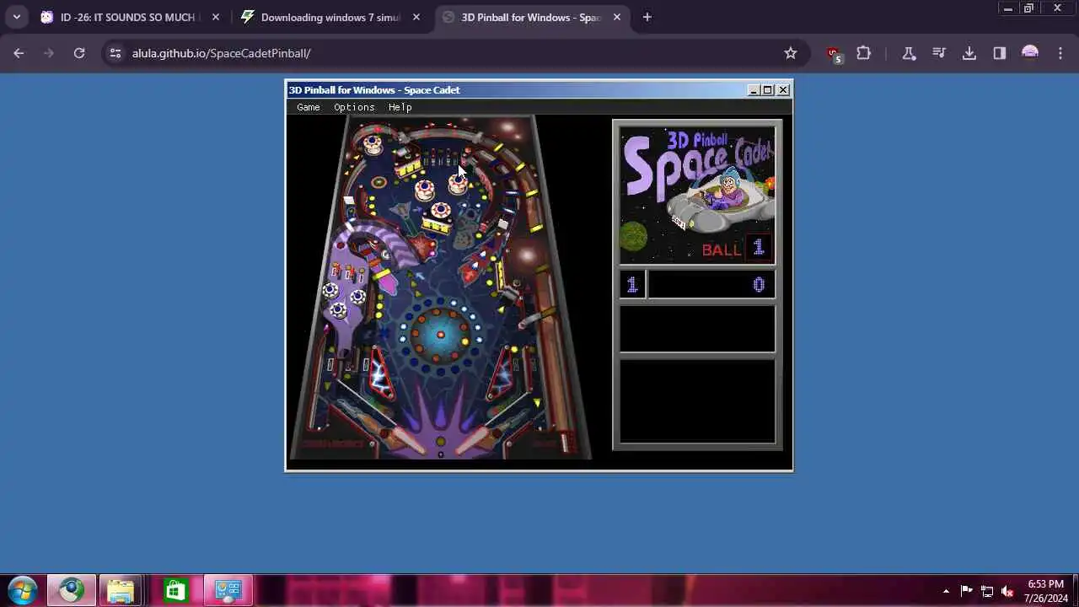The image size is (1079, 607).
Task: Open the red shield extension icon
Action: point(834,53)
